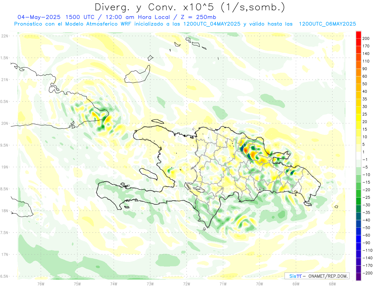
Task: Click the "-25" color bar label
Action: click(x=366, y=197)
